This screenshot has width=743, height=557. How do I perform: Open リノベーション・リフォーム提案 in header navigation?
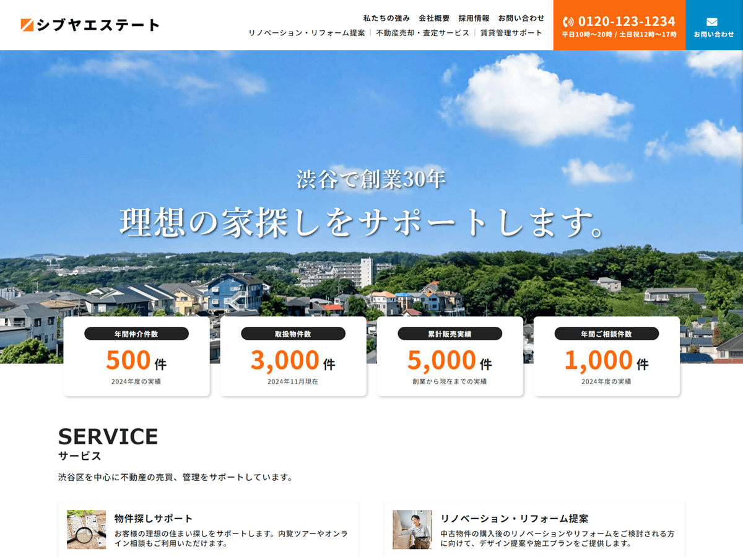click(306, 33)
